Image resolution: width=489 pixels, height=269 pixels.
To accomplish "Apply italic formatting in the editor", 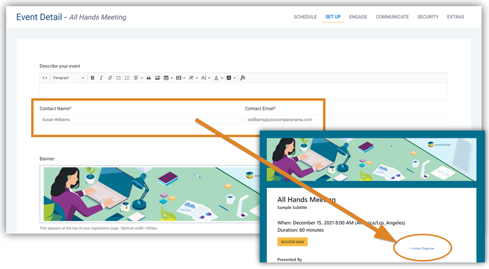I will [101, 78].
